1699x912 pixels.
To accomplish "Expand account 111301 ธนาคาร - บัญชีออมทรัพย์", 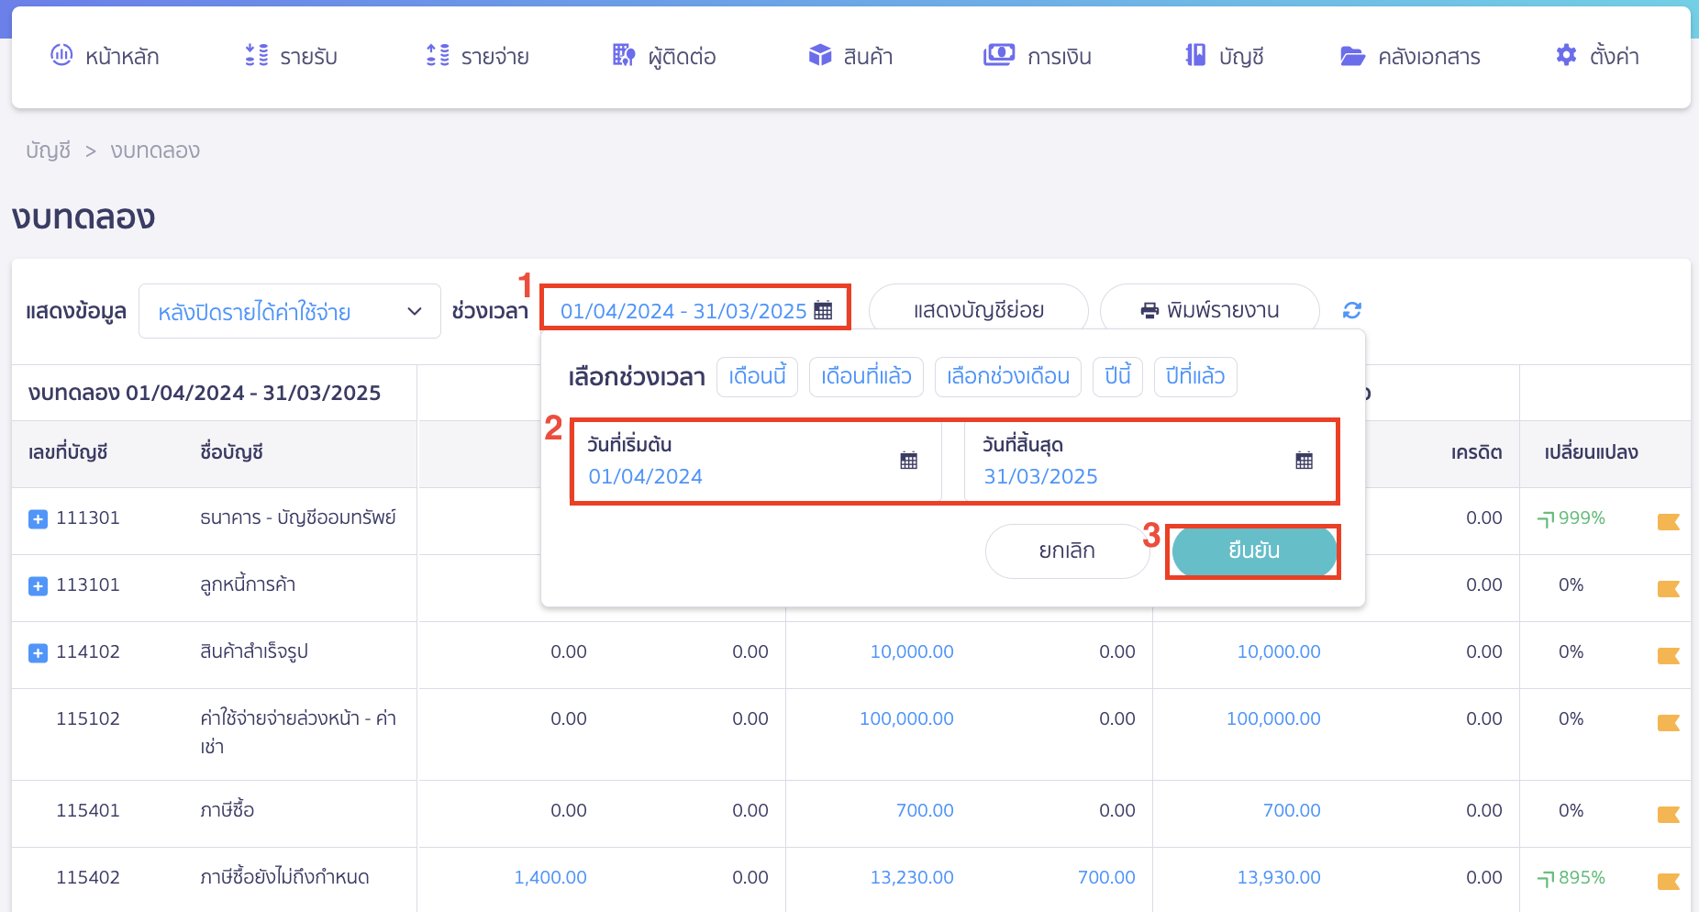I will tap(37, 518).
